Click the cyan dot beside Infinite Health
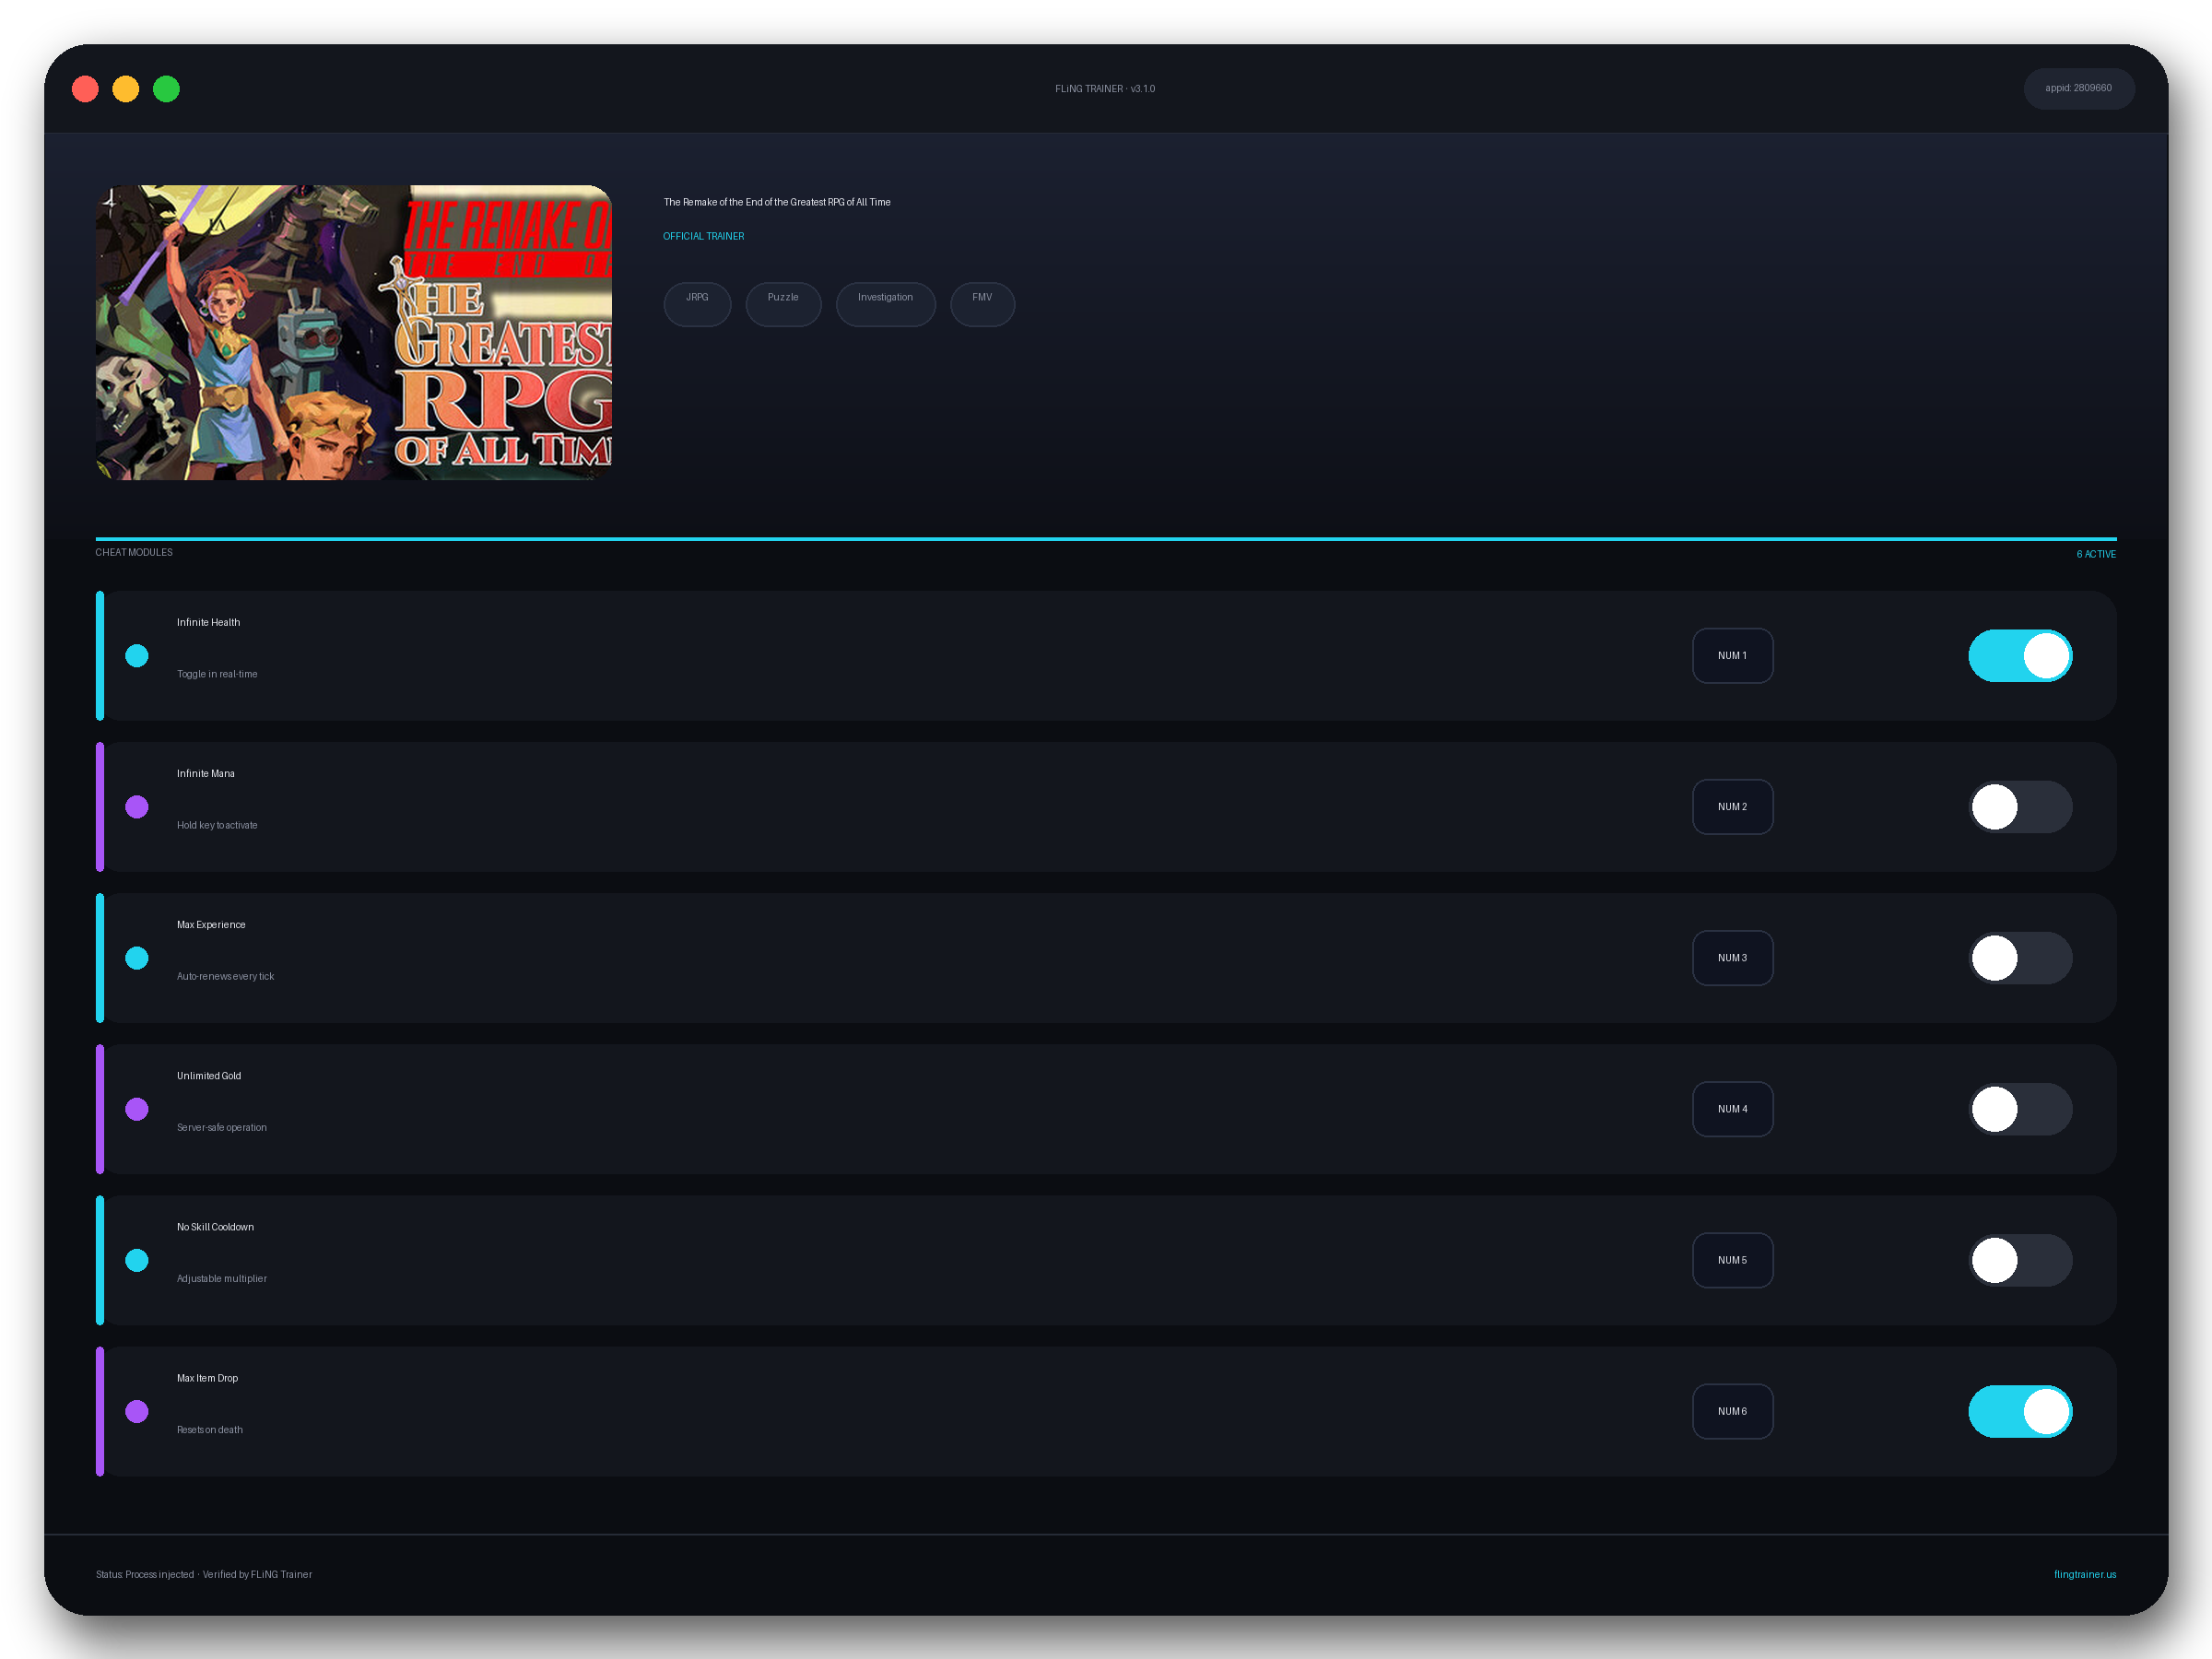The width and height of the screenshot is (2212, 1659). (x=137, y=656)
